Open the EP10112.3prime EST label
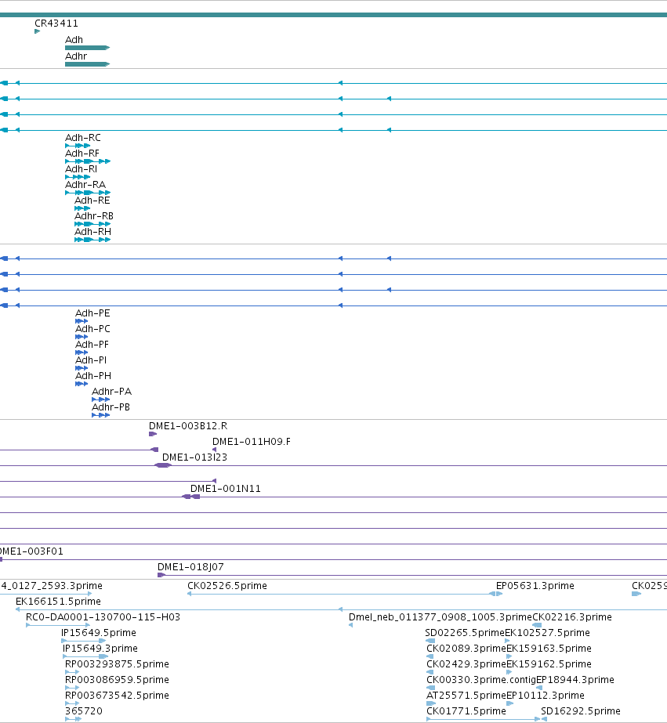 pyautogui.click(x=546, y=696)
